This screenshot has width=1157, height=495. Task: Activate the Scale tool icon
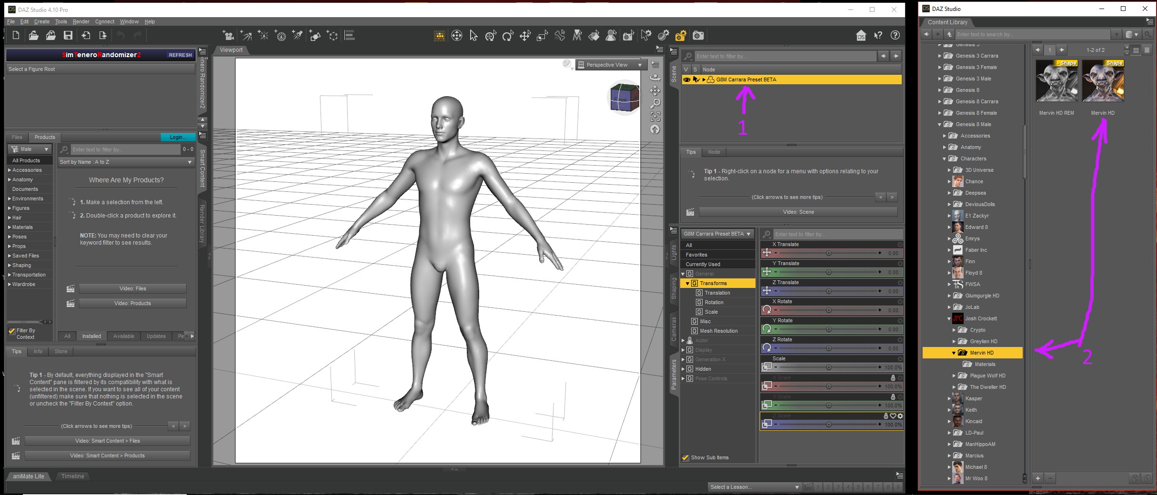tap(542, 36)
